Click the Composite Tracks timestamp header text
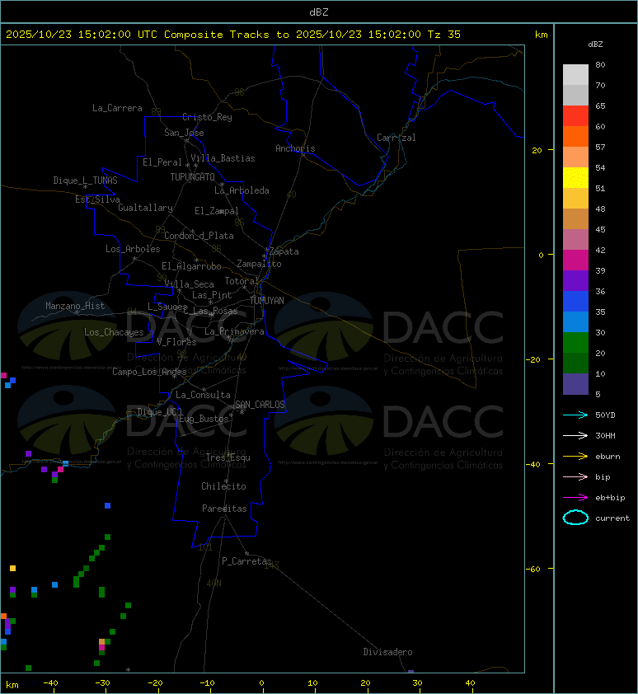This screenshot has height=694, width=638. 233,35
